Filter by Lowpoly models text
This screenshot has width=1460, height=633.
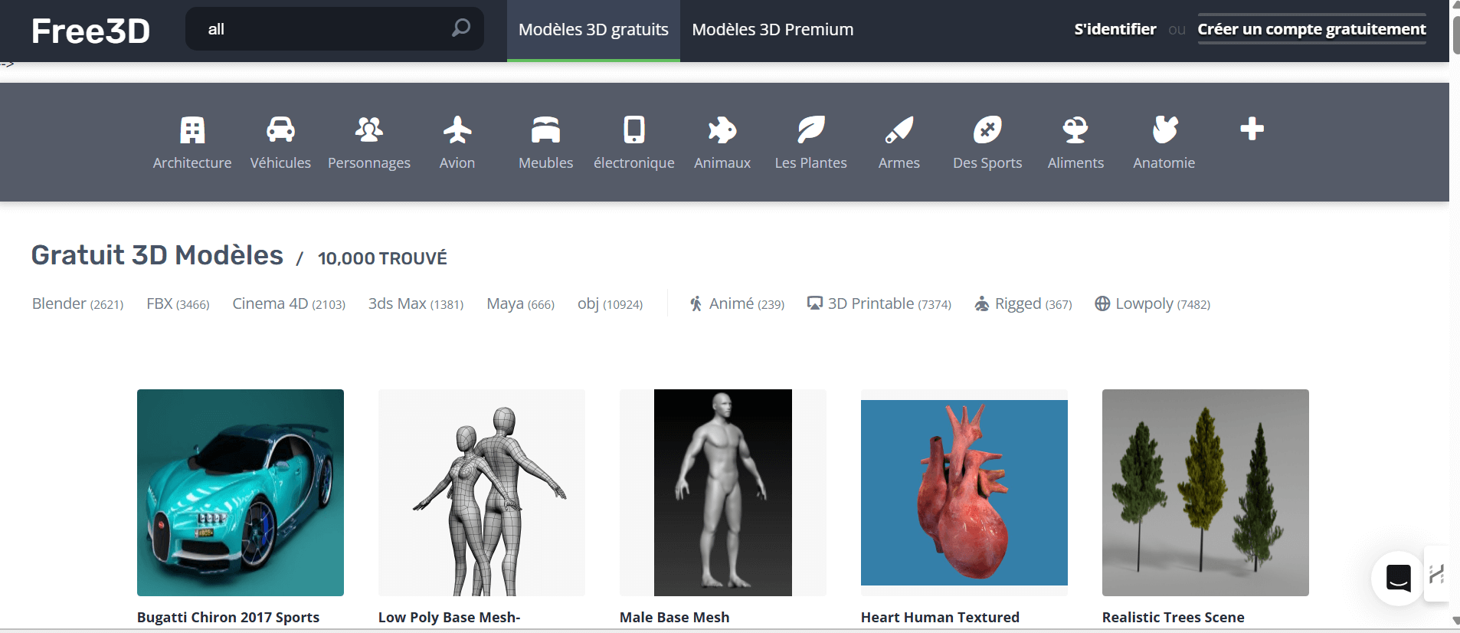pyautogui.click(x=1163, y=303)
